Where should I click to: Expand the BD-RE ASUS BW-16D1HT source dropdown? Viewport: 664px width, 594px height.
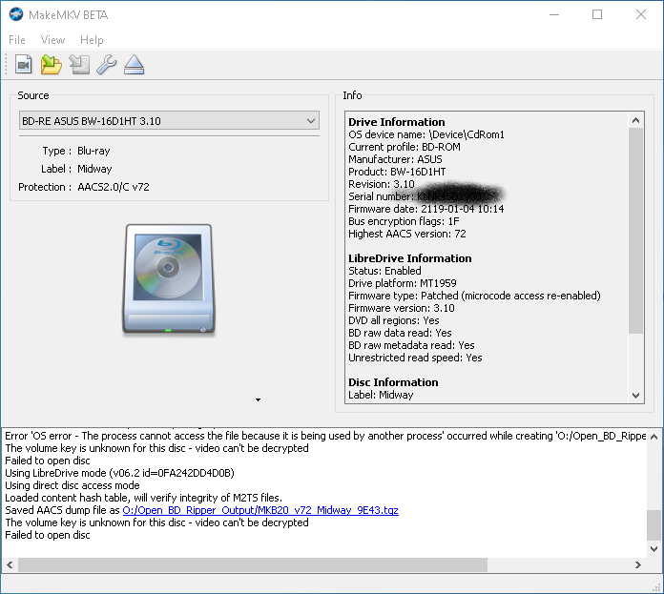[169, 120]
